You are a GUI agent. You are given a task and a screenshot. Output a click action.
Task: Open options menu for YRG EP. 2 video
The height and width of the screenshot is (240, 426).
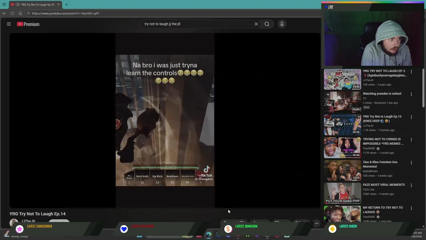click(411, 72)
